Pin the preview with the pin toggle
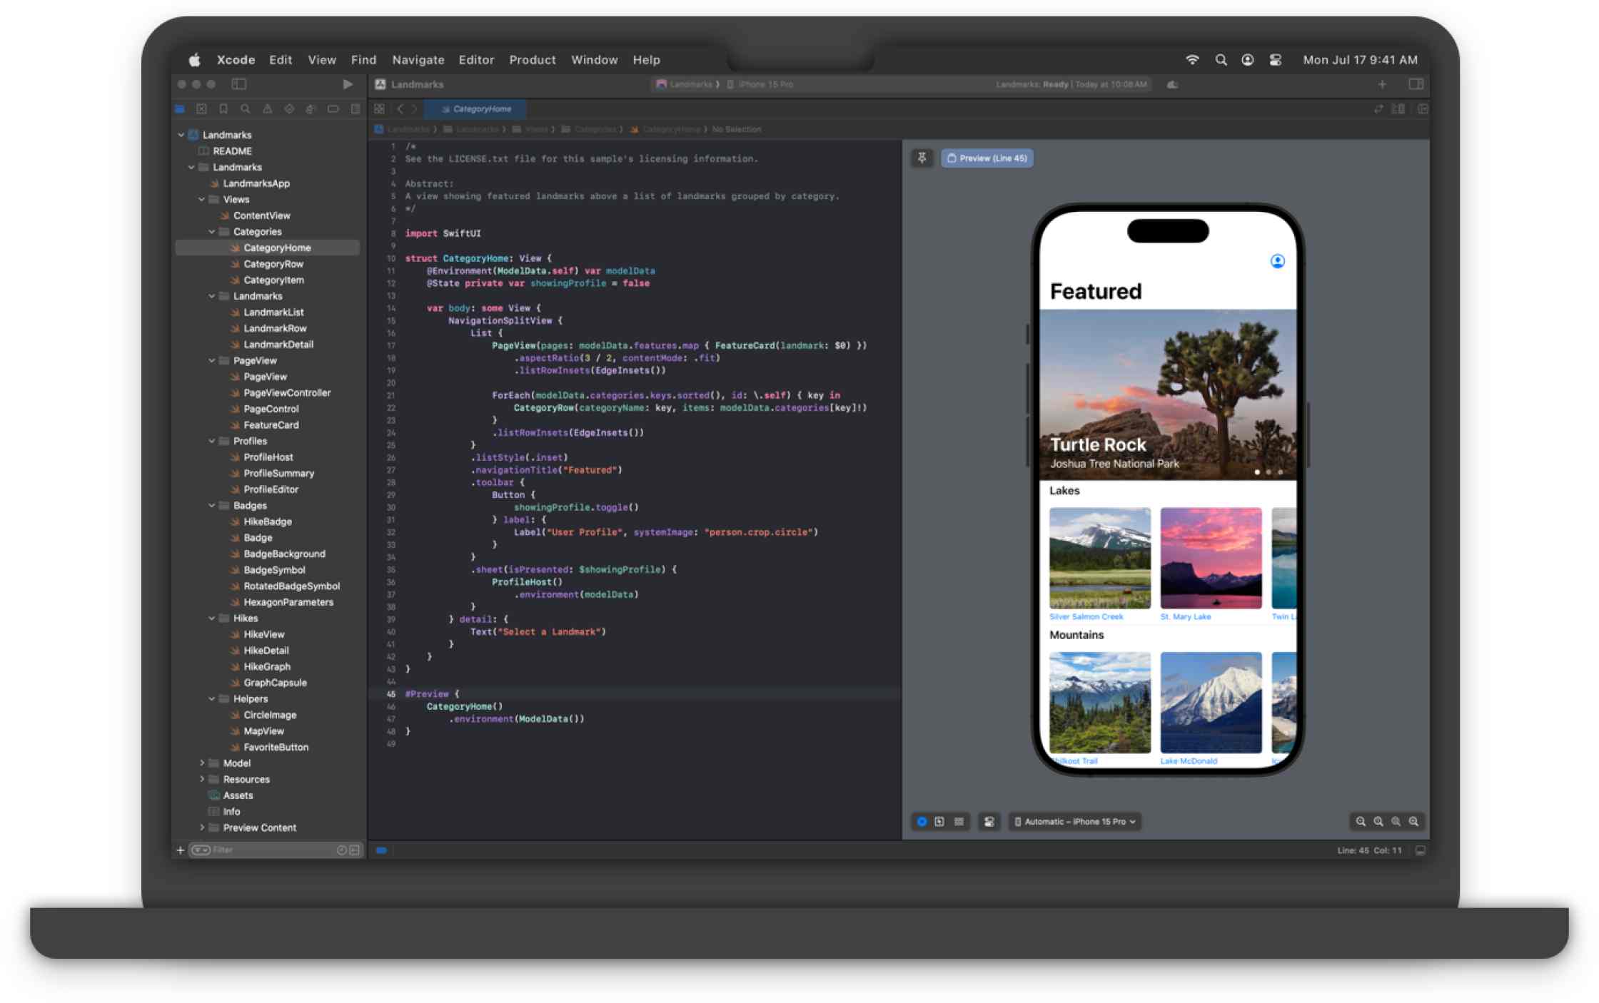1599x1003 pixels. coord(922,158)
